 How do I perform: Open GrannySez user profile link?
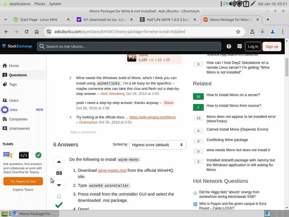(x=88, y=122)
